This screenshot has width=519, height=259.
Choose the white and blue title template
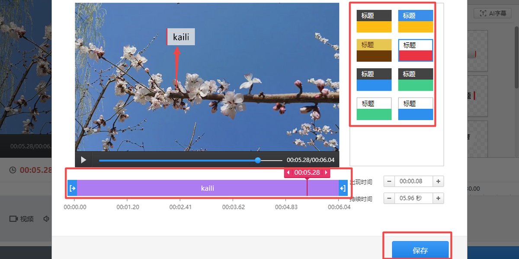[x=415, y=109]
